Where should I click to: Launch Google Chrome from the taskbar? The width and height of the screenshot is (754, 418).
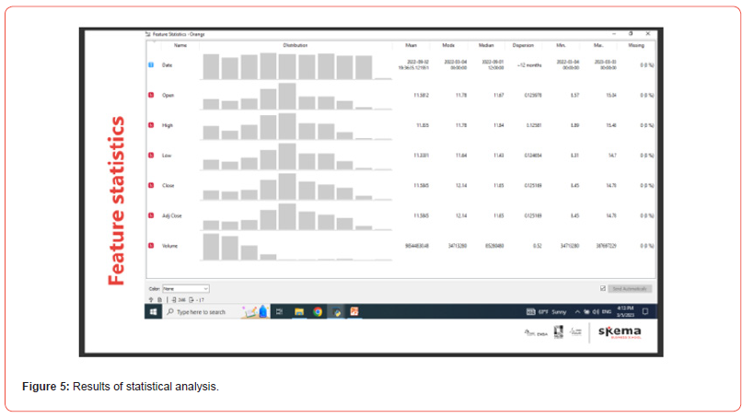(318, 312)
